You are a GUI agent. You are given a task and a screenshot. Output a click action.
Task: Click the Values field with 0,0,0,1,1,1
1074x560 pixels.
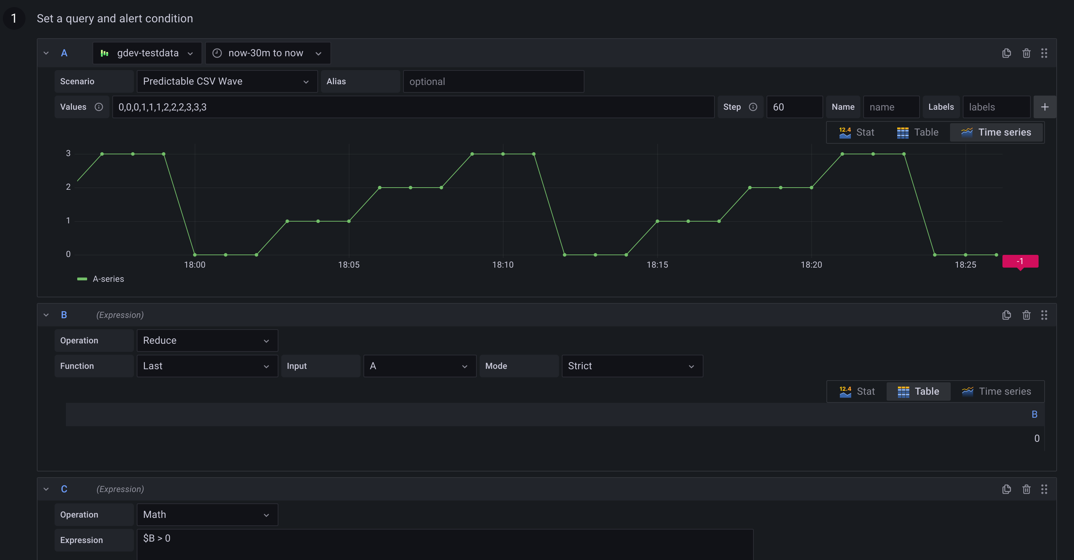click(413, 107)
